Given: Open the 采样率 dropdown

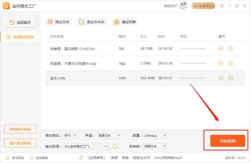Looking at the screenshot, I should (155, 146).
